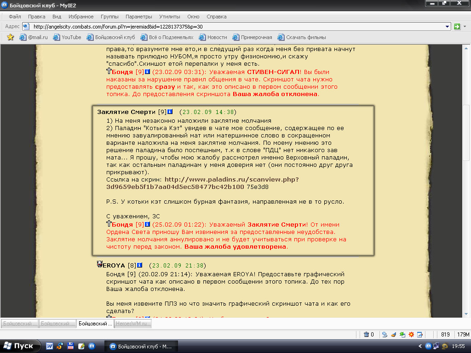Click the trash bin icon in status bar
The width and height of the screenshot is (471, 353).
(x=366, y=334)
